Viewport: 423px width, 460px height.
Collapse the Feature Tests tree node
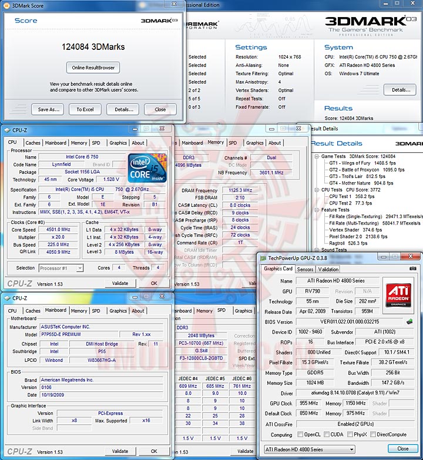click(317, 210)
